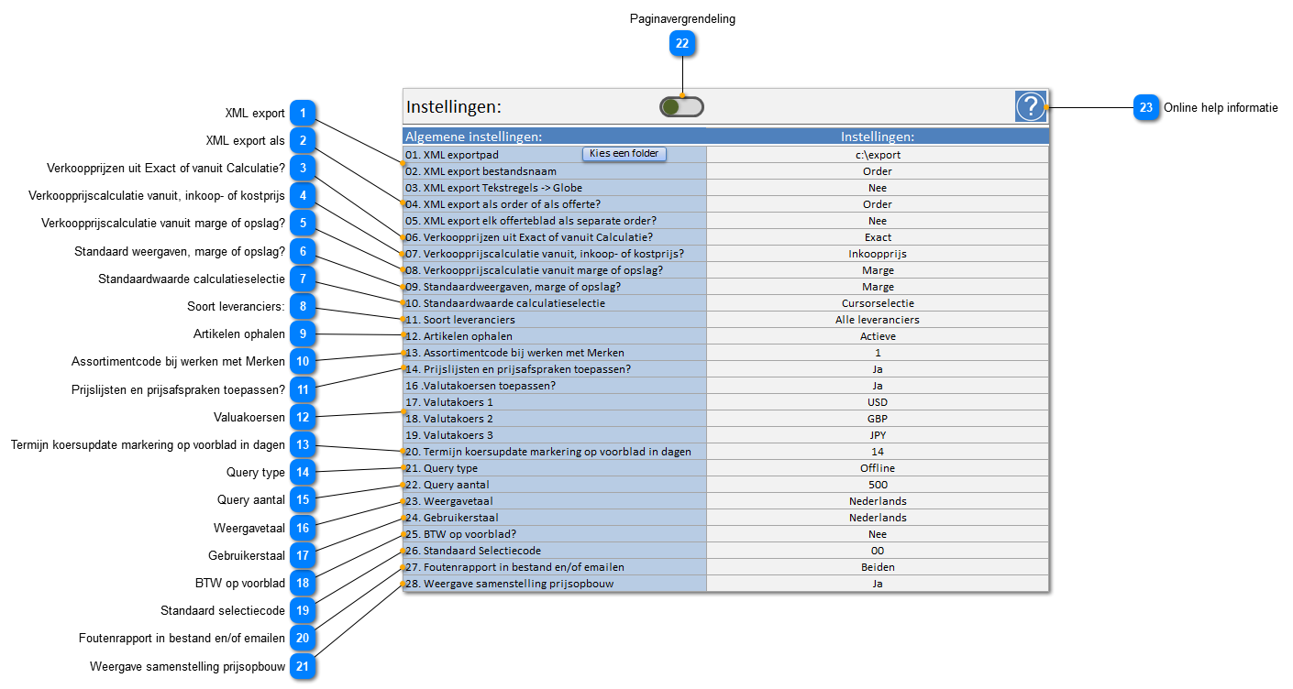Select the 'Inkoopprijs' value cell

878,254
